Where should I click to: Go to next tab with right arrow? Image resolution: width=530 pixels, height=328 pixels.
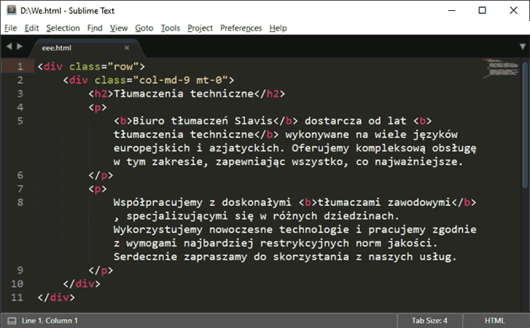coord(19,46)
